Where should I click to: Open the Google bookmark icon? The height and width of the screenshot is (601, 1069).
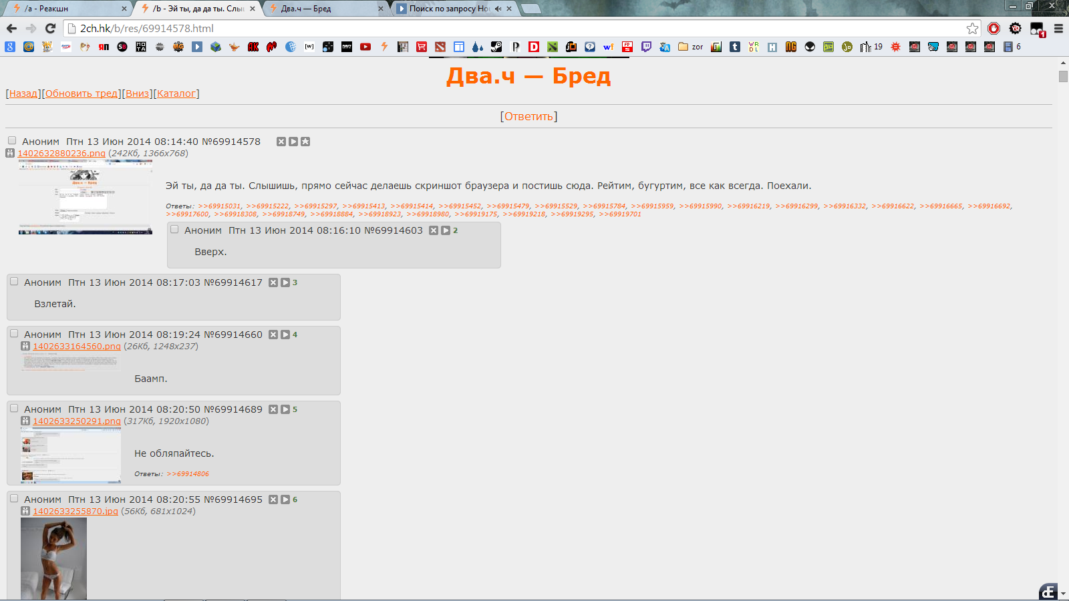10,47
